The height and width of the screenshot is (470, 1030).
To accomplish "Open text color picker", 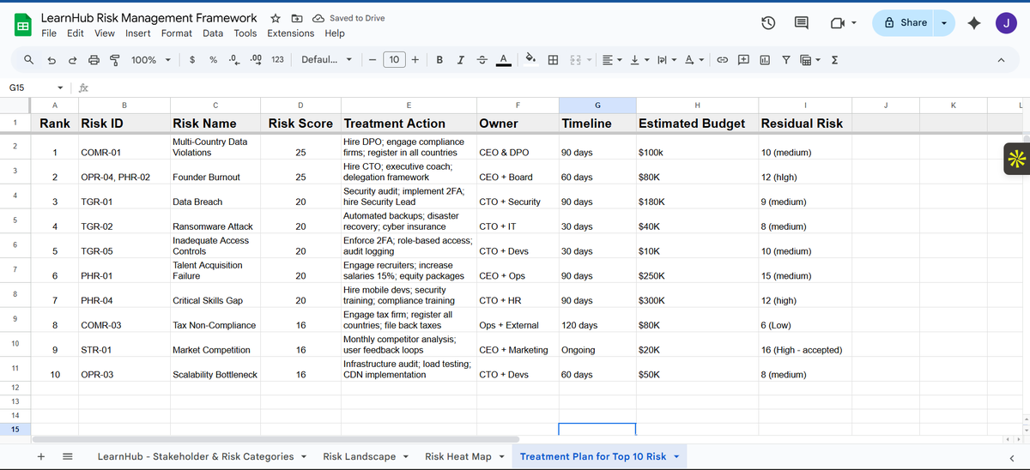I will click(504, 60).
